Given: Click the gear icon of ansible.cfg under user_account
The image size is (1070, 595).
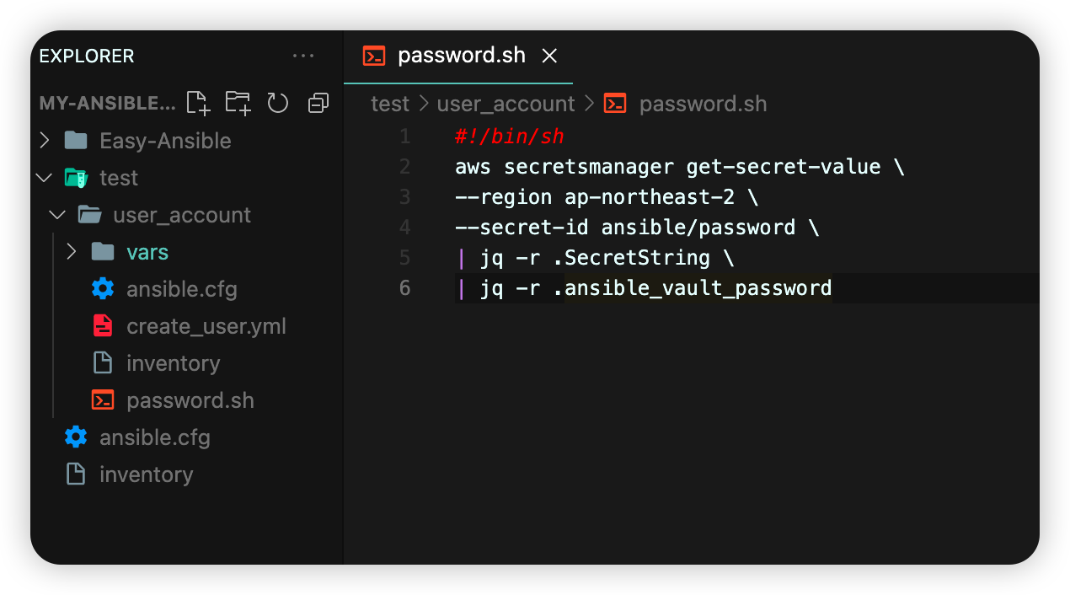Looking at the screenshot, I should (103, 288).
